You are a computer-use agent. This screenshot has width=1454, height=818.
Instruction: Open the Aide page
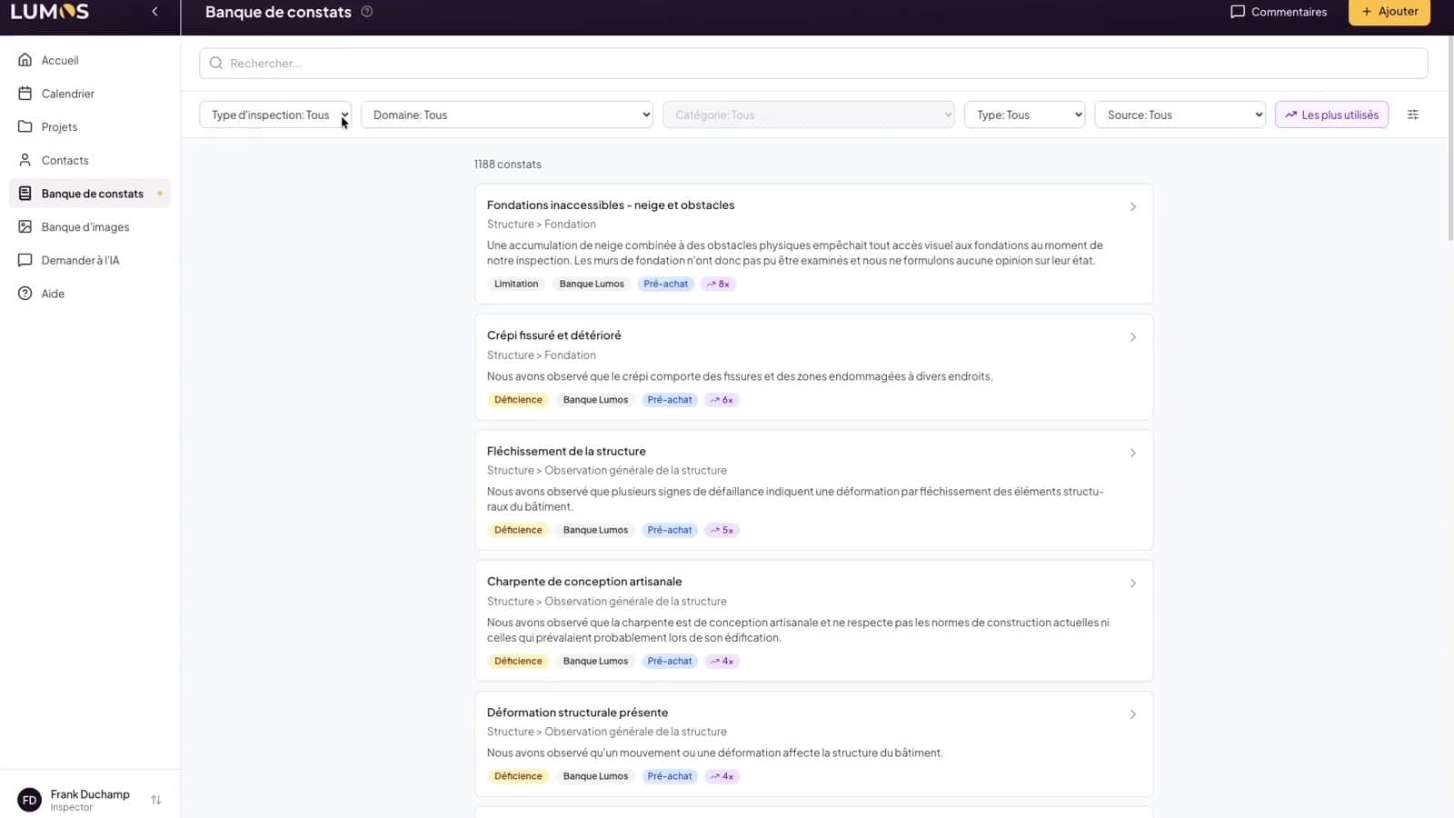click(90, 294)
